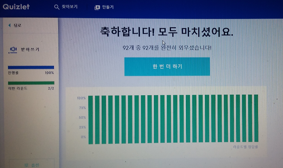The height and width of the screenshot is (168, 283).
Task: Click the 축하합니다 heading
Action: (x=167, y=32)
